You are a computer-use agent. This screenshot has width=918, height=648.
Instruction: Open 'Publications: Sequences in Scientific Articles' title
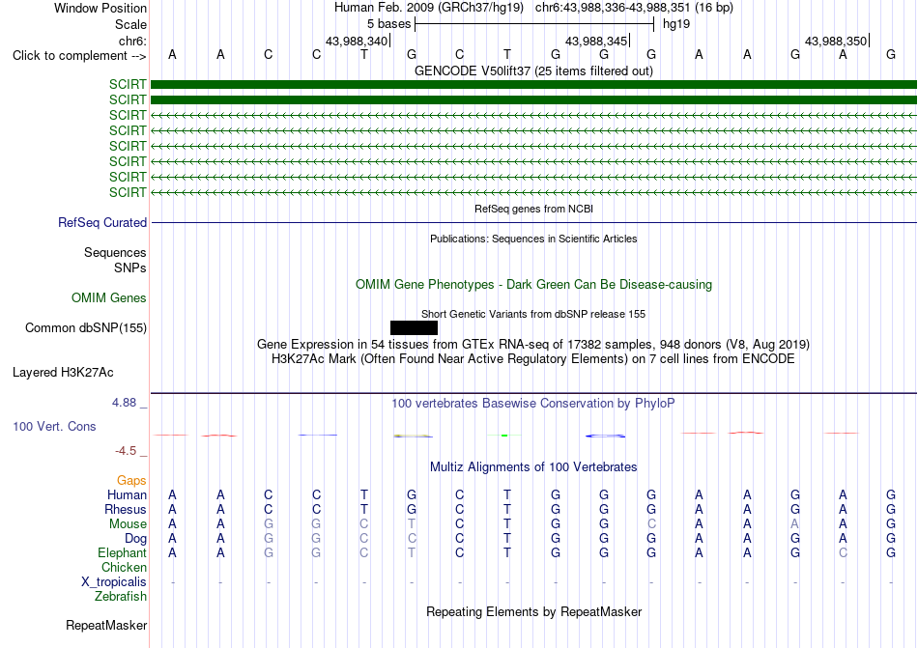(533, 239)
